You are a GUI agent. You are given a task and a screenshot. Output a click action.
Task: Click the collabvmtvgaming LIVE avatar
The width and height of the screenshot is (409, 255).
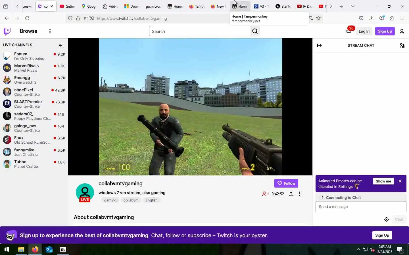pyautogui.click(x=85, y=193)
